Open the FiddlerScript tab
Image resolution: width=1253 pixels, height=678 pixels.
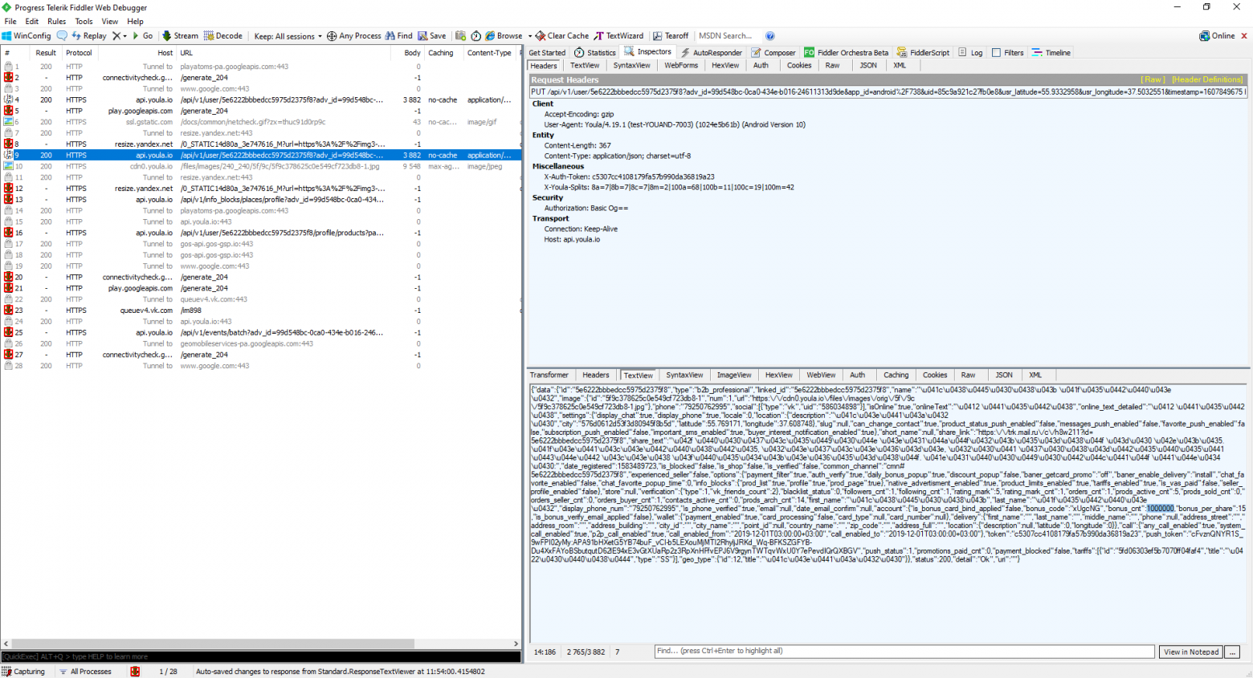[923, 53]
